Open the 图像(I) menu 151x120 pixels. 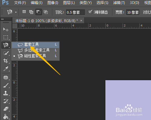pyautogui.click(x=53, y=3)
